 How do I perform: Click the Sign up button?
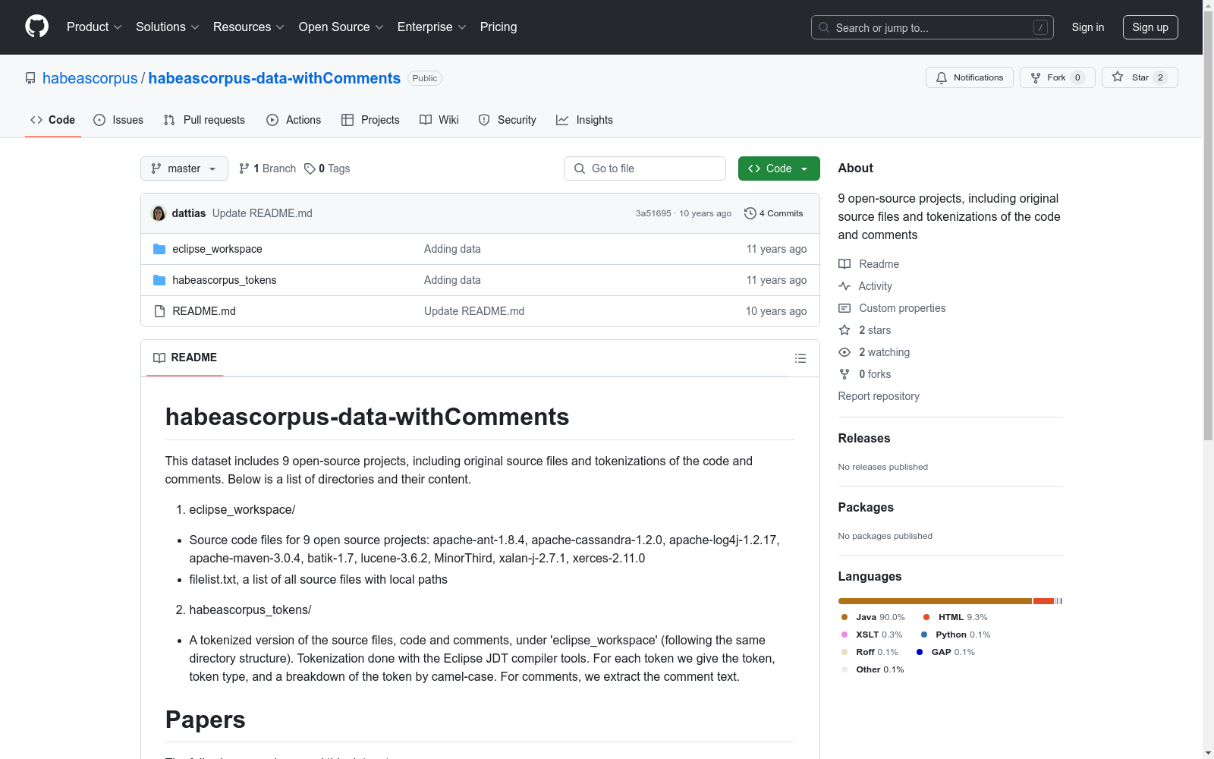(1150, 27)
